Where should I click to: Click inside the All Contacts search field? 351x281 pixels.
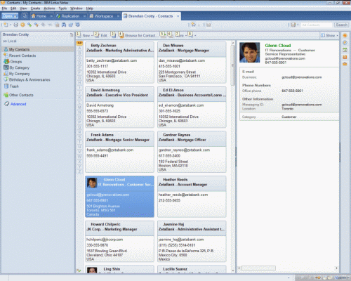point(317,25)
